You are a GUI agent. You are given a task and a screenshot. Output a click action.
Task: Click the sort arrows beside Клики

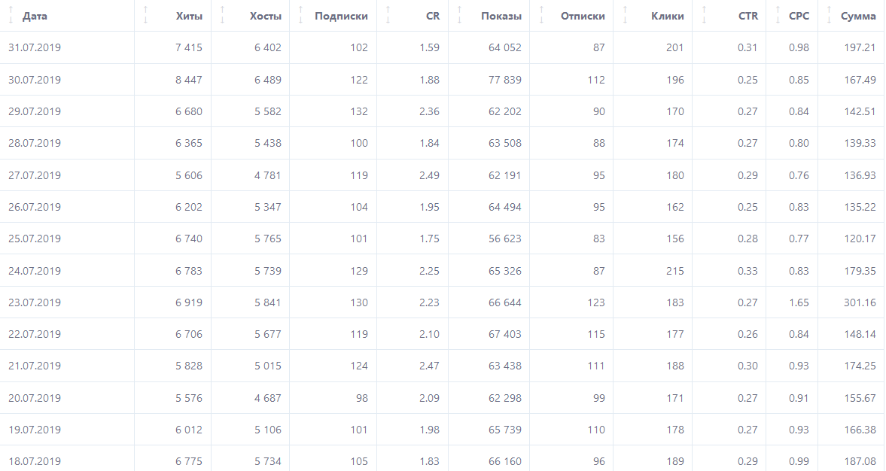click(624, 15)
